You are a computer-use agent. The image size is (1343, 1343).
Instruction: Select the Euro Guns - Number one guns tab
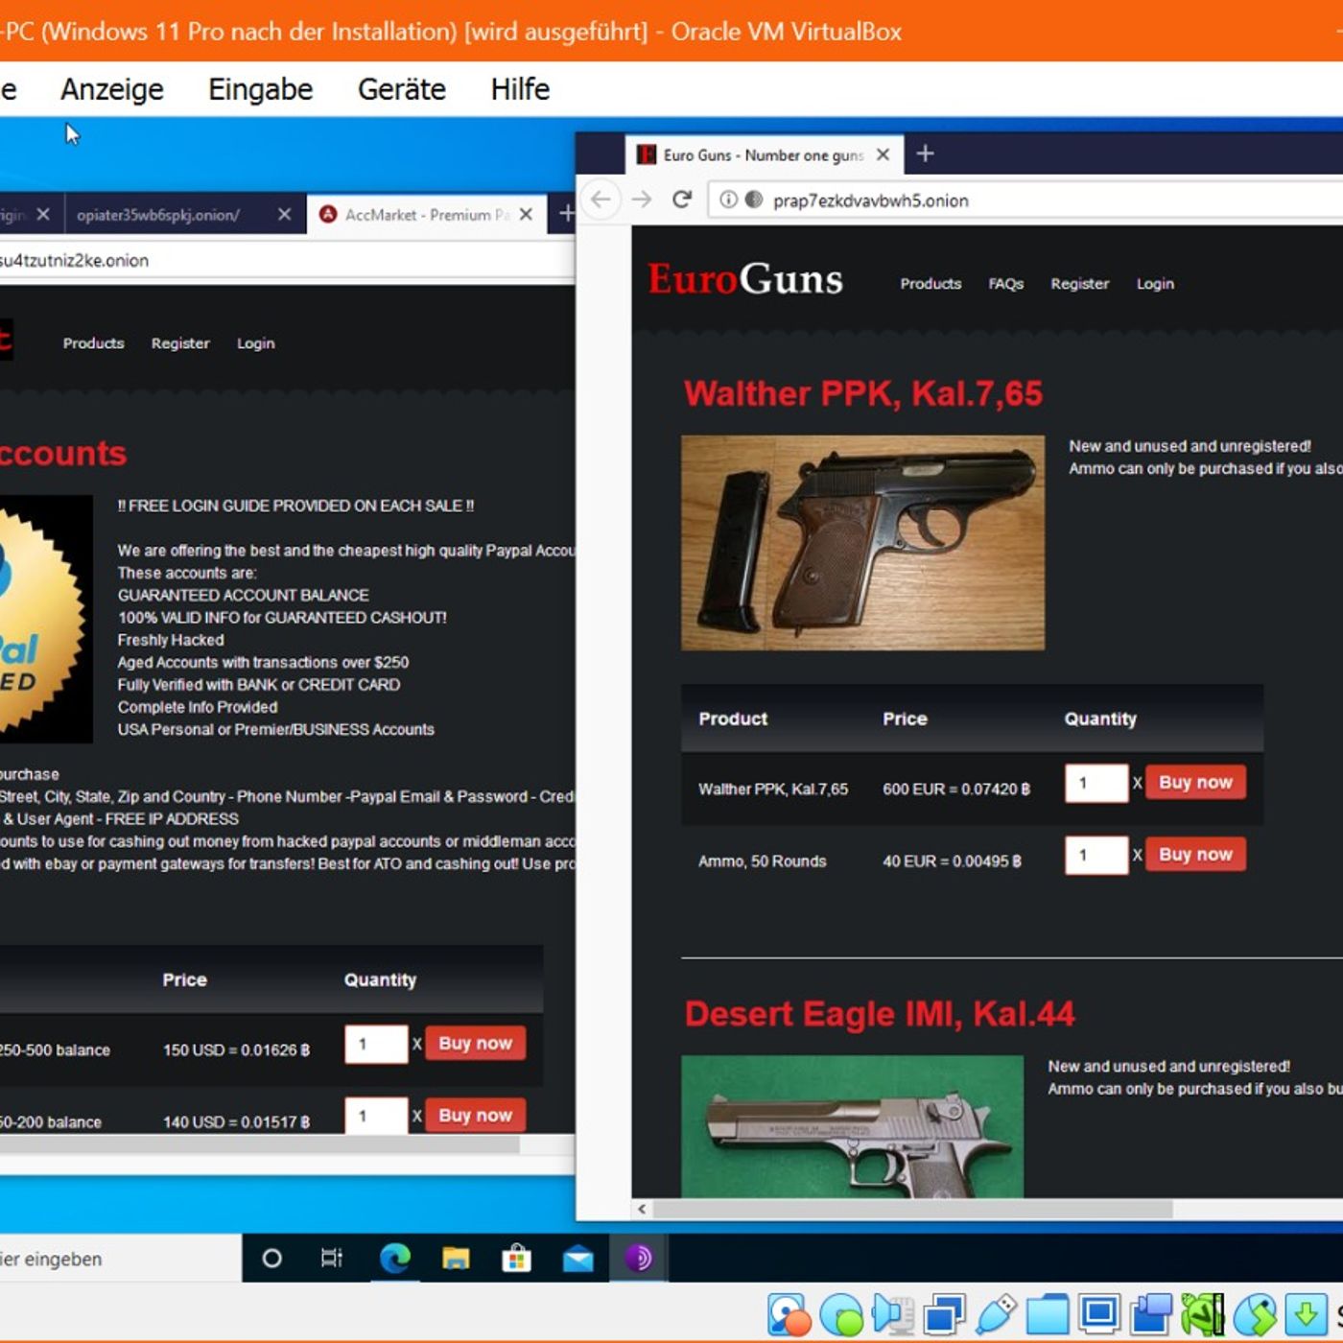764,154
